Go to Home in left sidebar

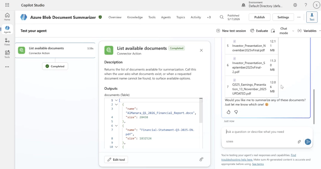(7, 17)
